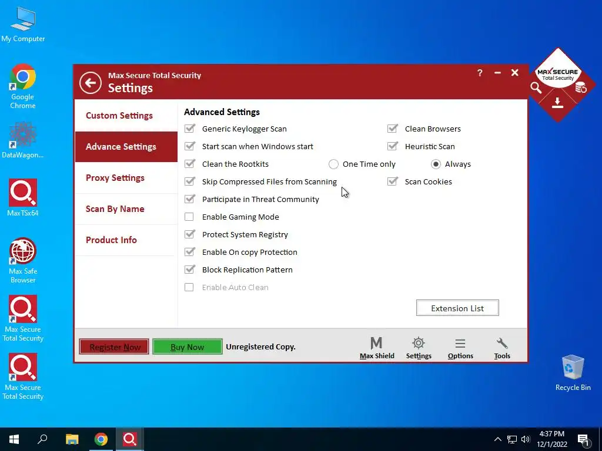Click the download arrow icon in the diamond widget
This screenshot has width=602, height=451.
pyautogui.click(x=557, y=102)
